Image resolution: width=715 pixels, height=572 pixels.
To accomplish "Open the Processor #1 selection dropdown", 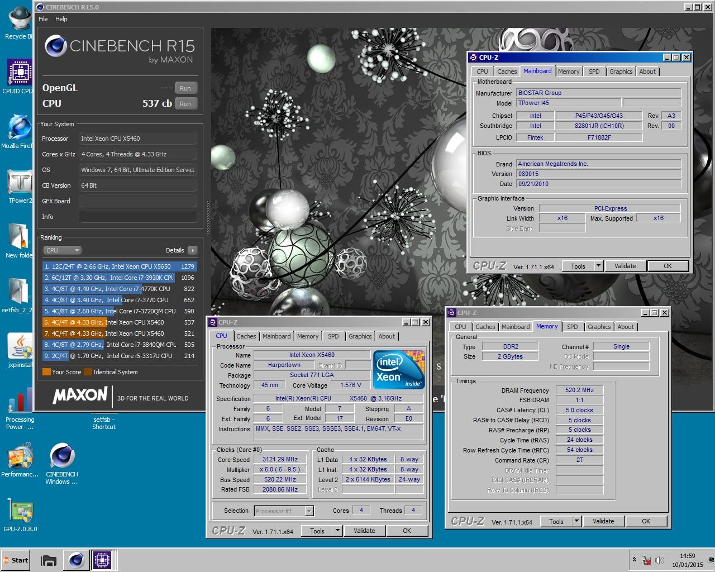I will click(284, 511).
